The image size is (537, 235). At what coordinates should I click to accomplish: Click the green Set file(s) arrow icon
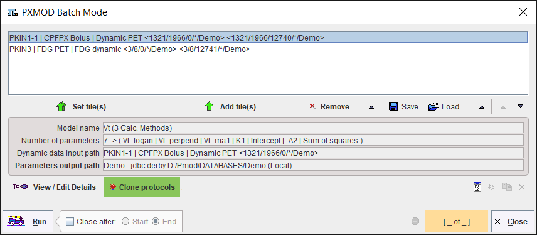pos(61,106)
